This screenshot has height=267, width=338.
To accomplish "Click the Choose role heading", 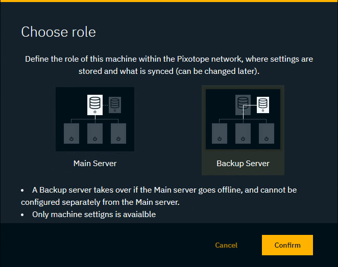I will tap(58, 32).
